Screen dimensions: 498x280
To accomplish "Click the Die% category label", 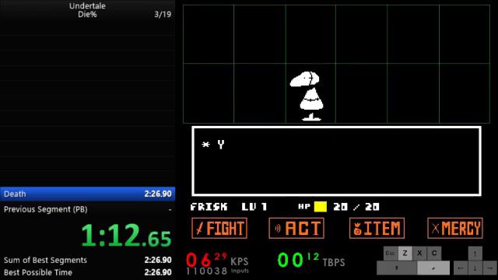I will (x=87, y=14).
